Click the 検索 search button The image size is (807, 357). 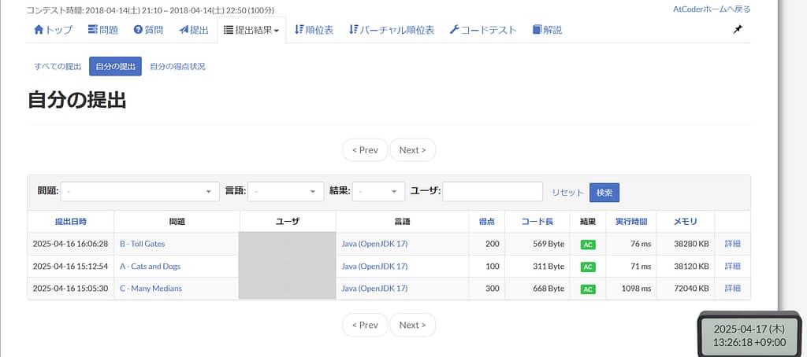click(x=604, y=193)
